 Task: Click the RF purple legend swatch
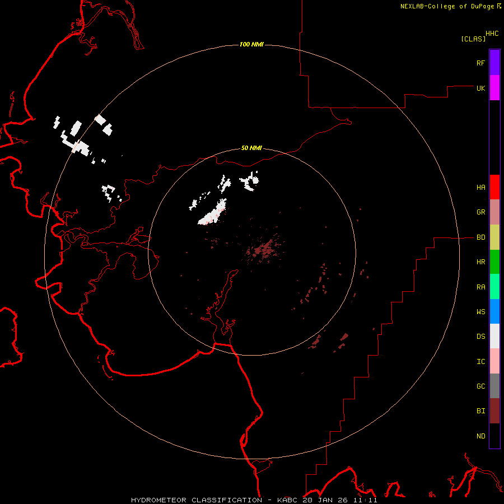pos(494,63)
